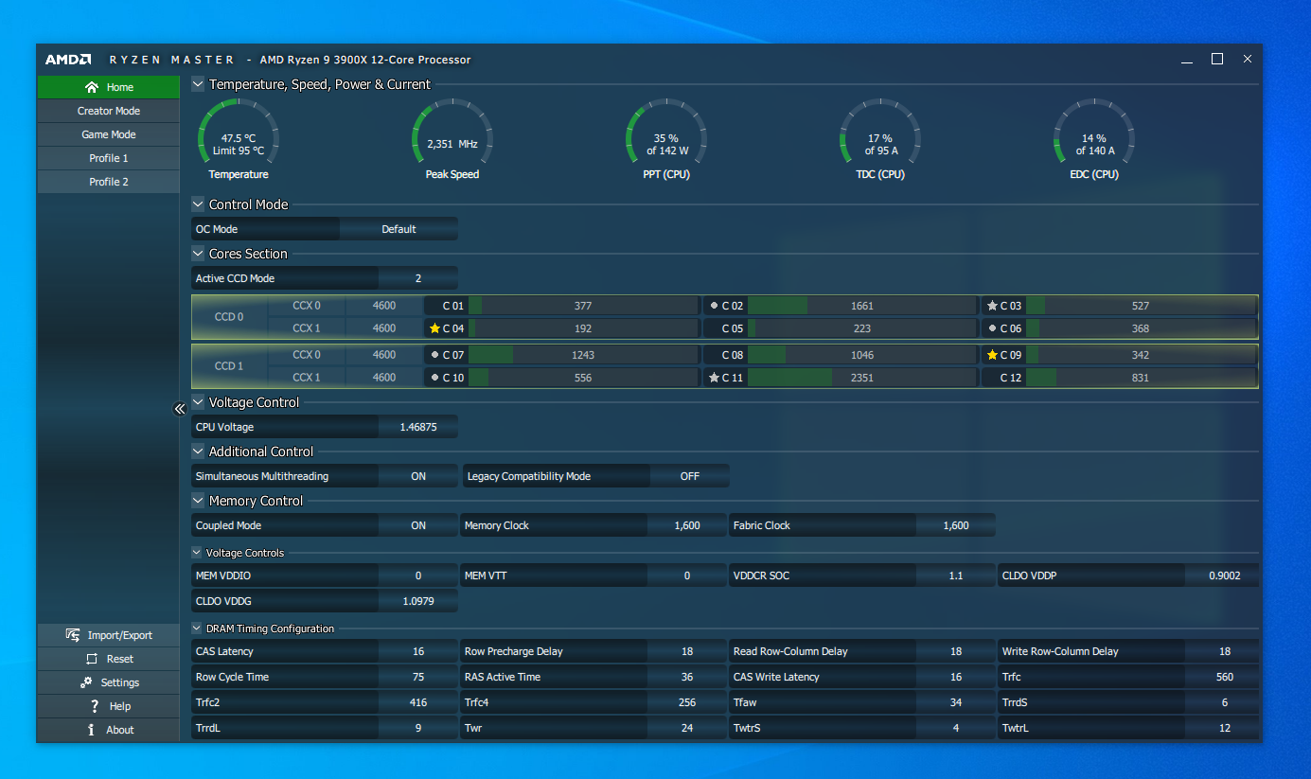Collapse the sidebar with double-chevron icon
The image size is (1311, 779).
pos(180,409)
